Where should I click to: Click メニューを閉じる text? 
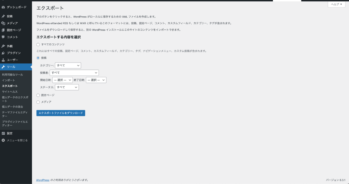pyautogui.click(x=17, y=140)
